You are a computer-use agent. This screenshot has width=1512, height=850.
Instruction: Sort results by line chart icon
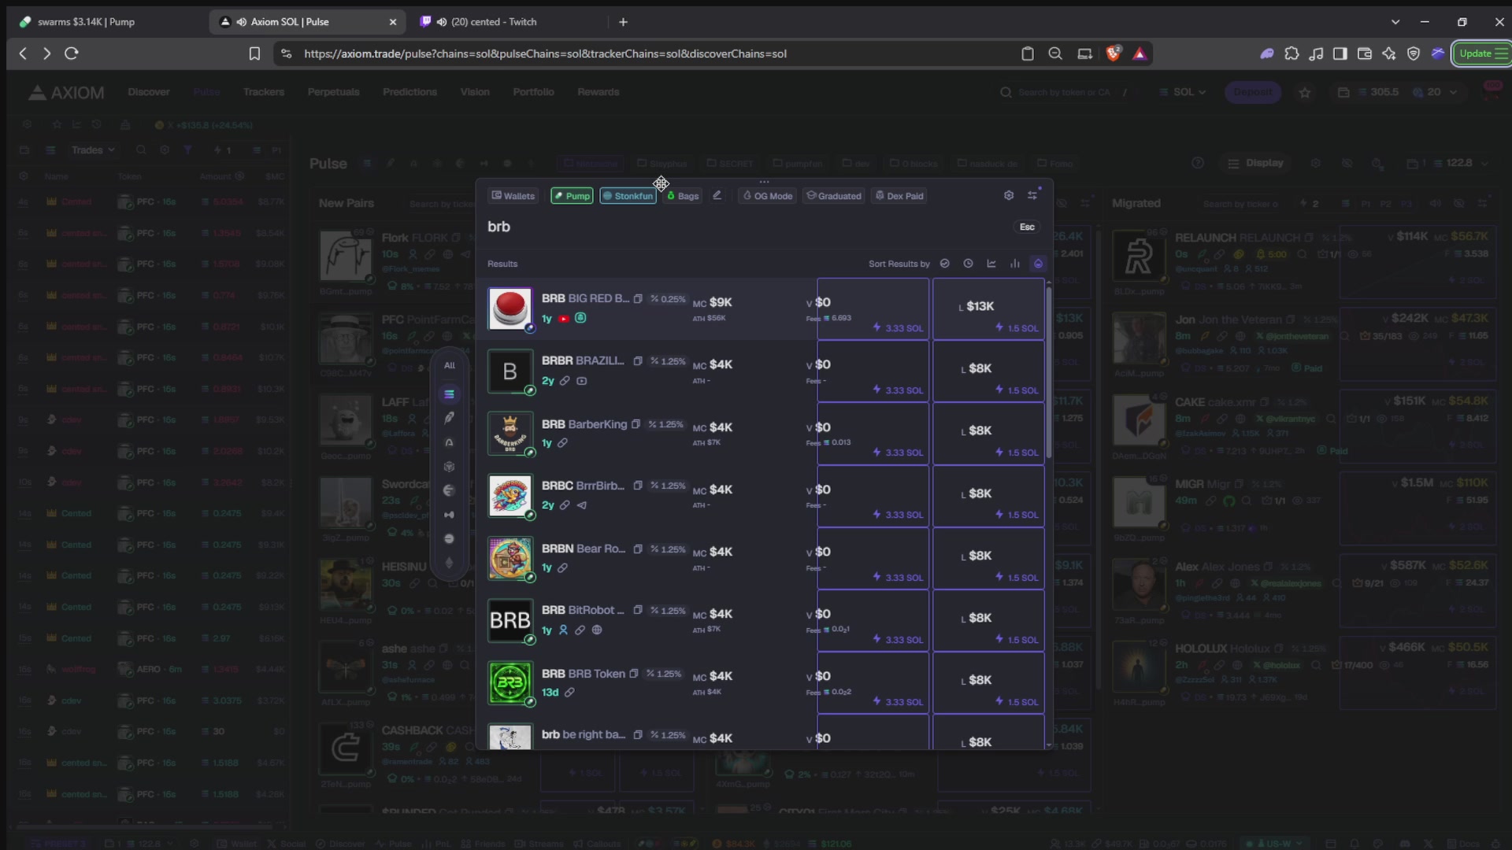(x=991, y=264)
